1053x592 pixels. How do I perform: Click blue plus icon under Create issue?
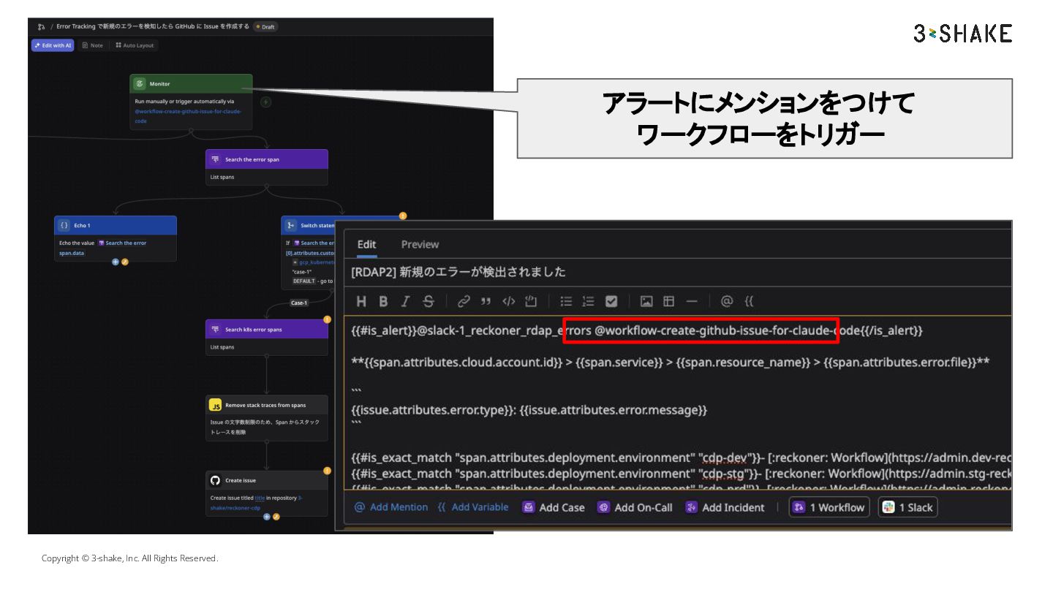click(267, 517)
